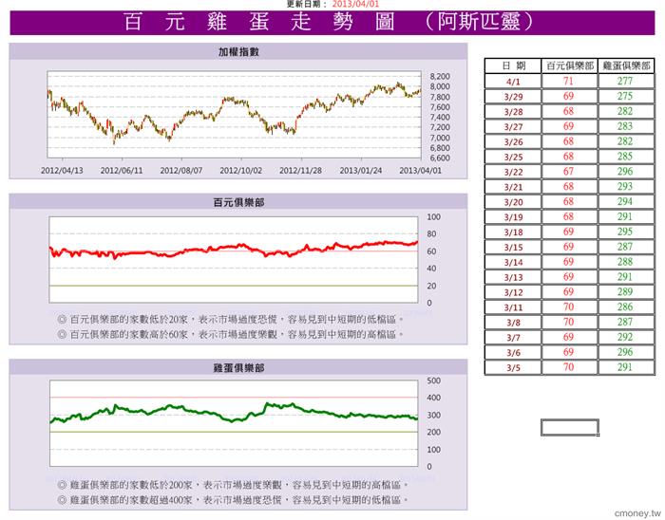Image resolution: width=665 pixels, height=520 pixels.
Task: Click the 8,200 y-axis label
Action: (440, 76)
